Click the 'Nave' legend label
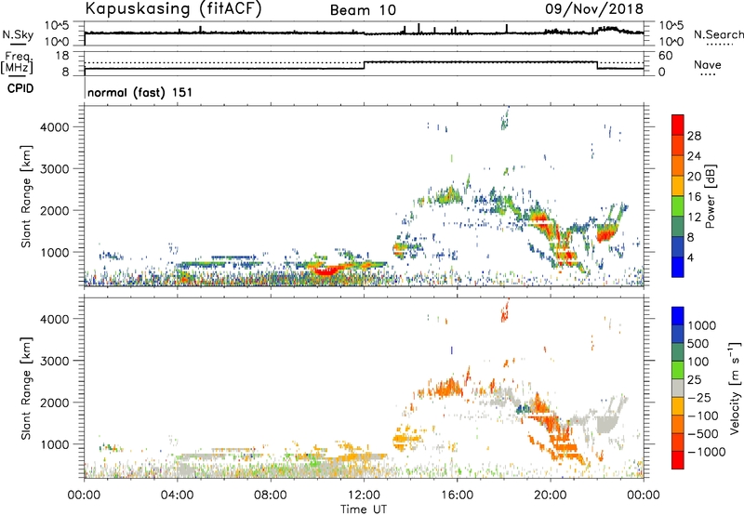744x515 pixels. (x=708, y=64)
